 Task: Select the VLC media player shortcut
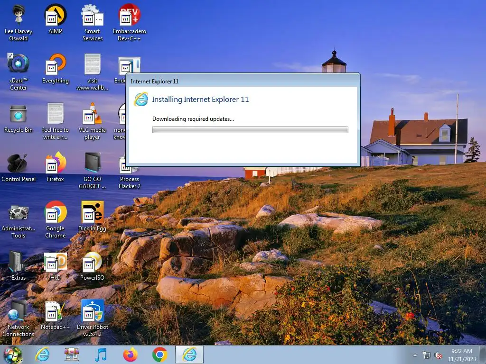click(93, 121)
